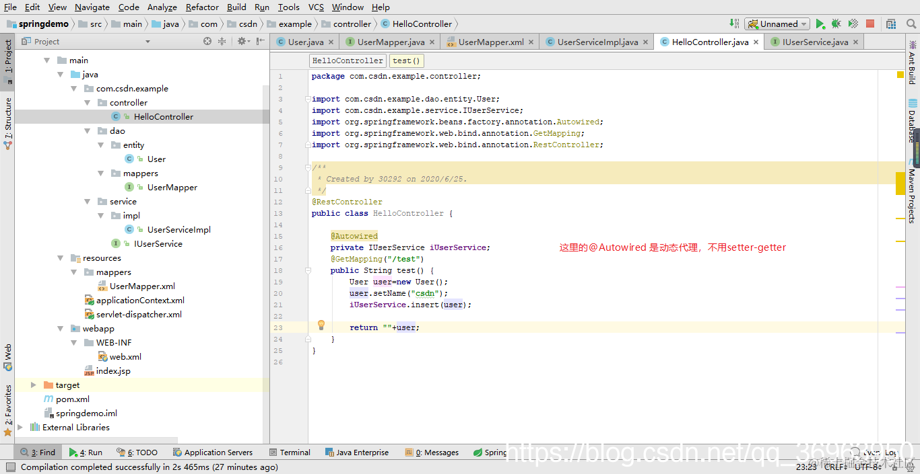Image resolution: width=920 pixels, height=474 pixels.
Task: Fold the test() method at line 18
Action: coord(308,270)
